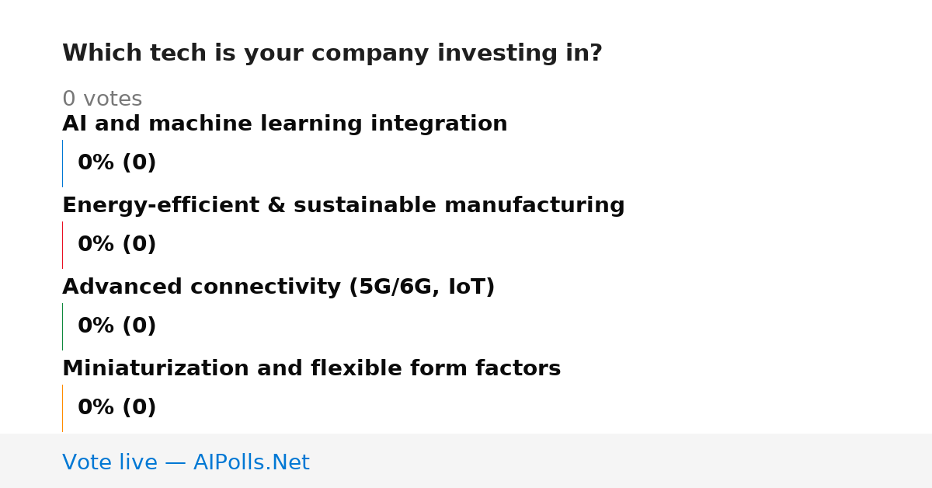Select the AI and machine learning integration option
The height and width of the screenshot is (488, 932).
tap(284, 124)
